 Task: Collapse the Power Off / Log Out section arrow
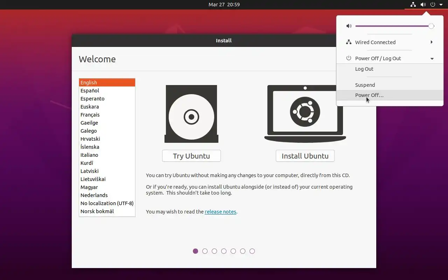[x=432, y=58]
